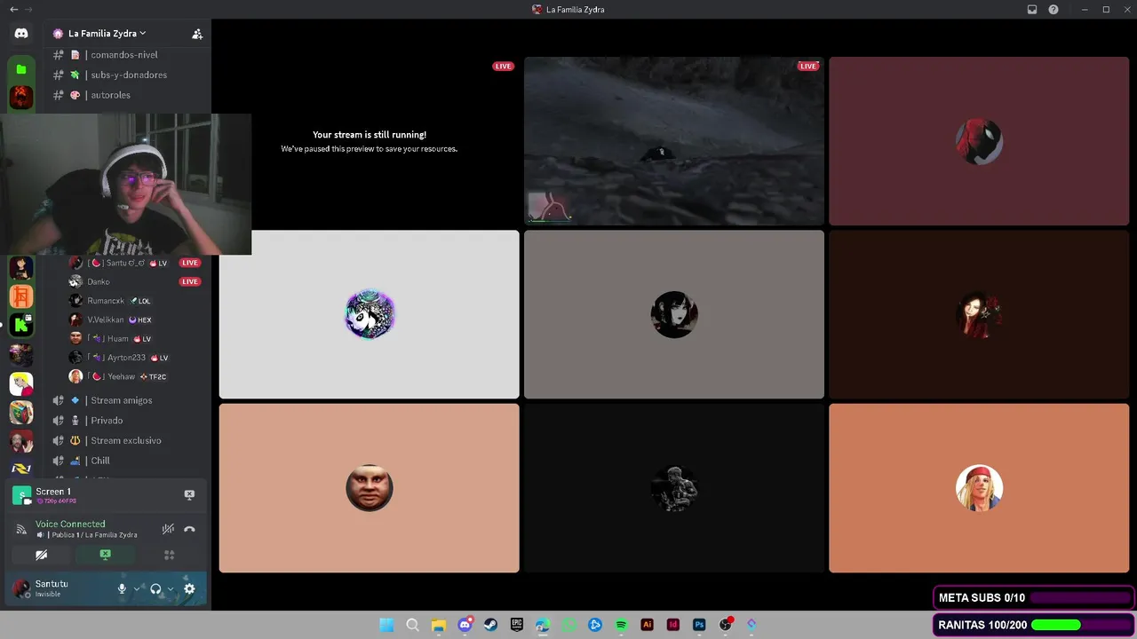Open Photoshop from the taskbar

tap(699, 625)
